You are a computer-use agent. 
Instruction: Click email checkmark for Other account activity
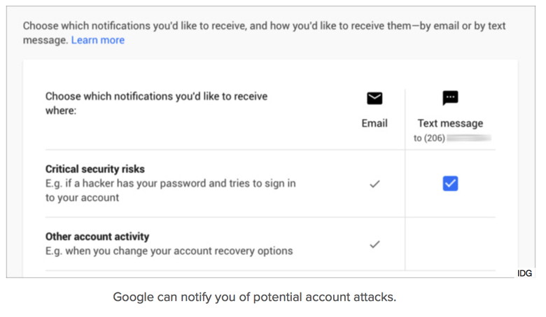pyautogui.click(x=374, y=244)
